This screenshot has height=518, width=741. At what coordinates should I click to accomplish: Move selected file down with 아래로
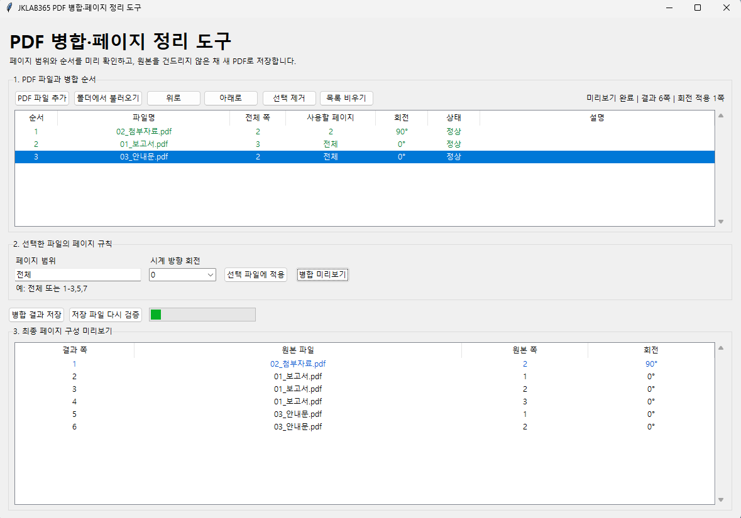(x=231, y=98)
